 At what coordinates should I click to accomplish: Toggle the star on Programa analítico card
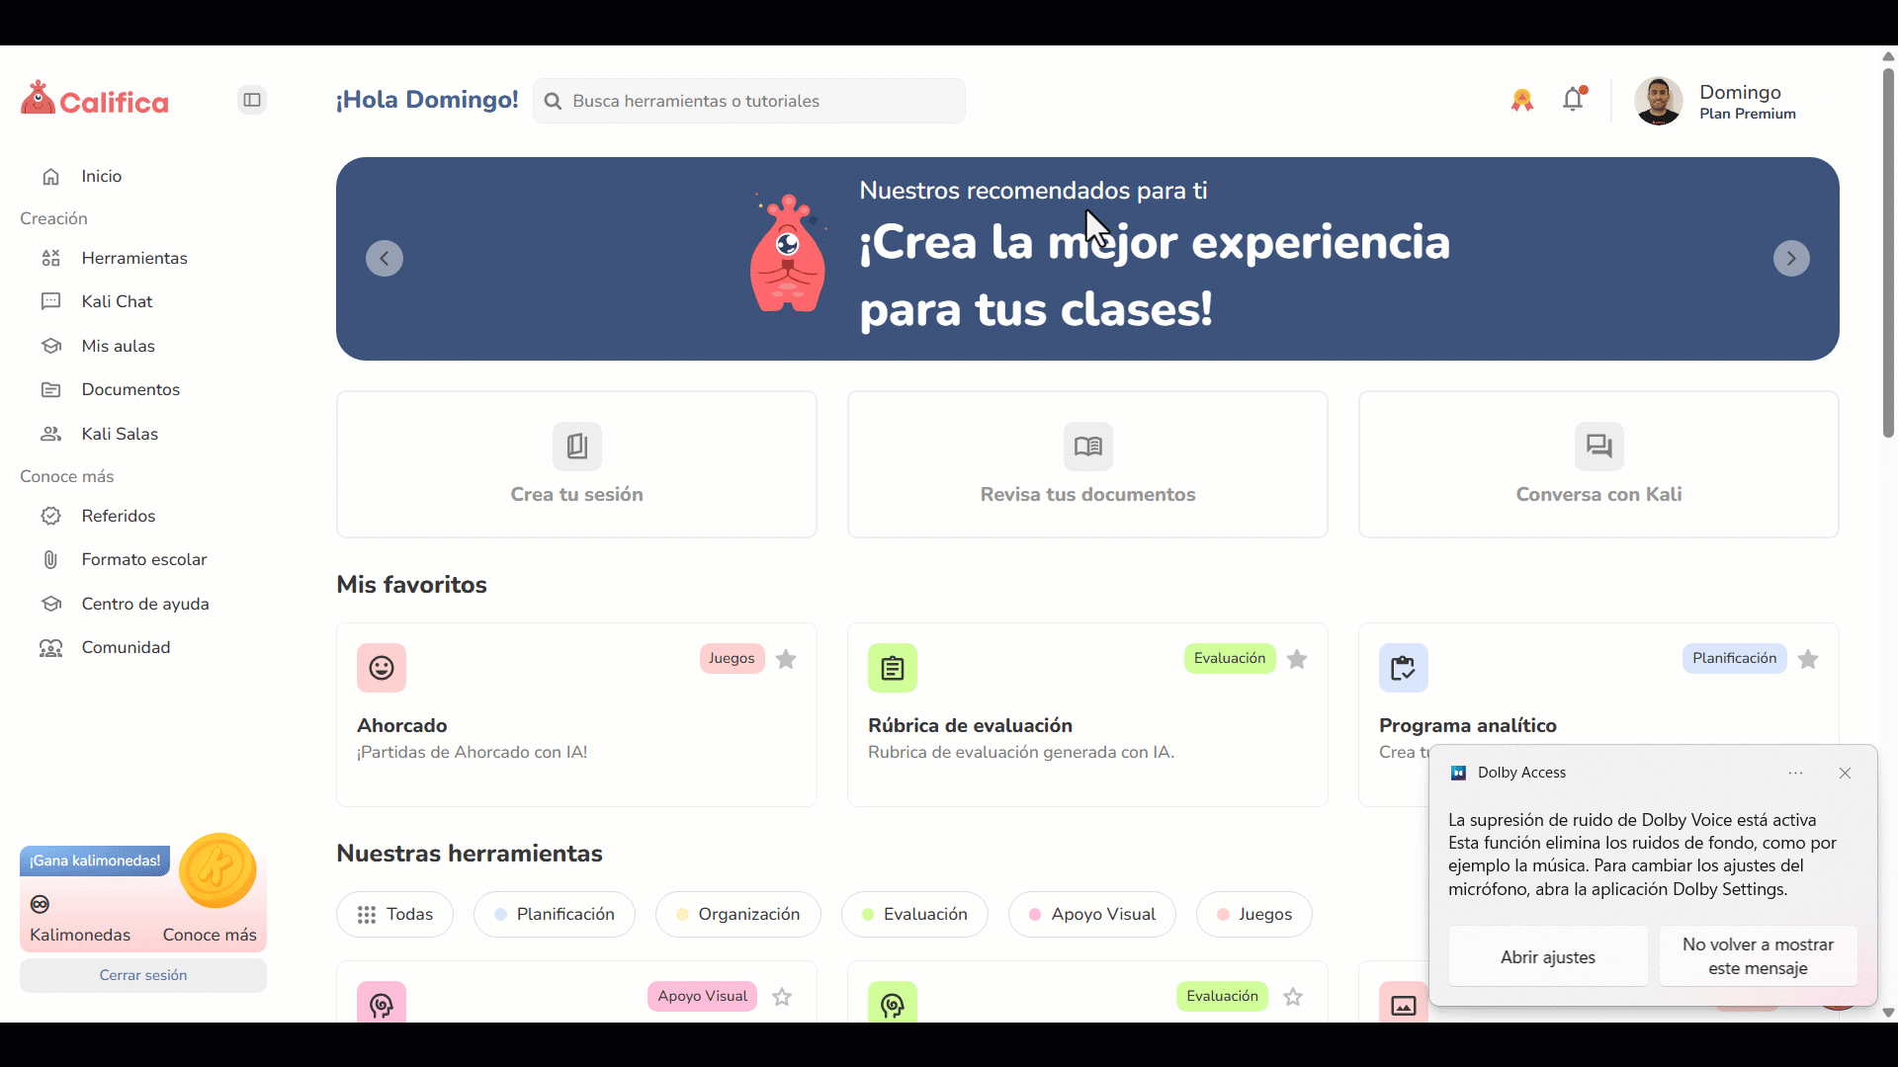(x=1808, y=659)
